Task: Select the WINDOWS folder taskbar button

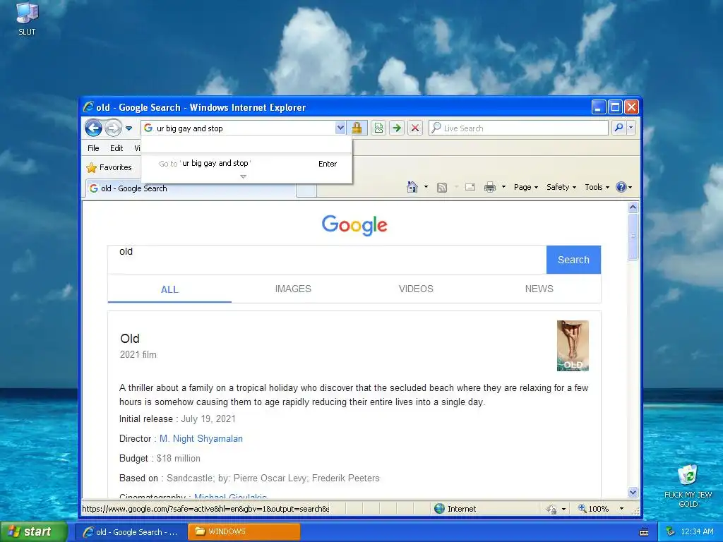Action: pyautogui.click(x=244, y=532)
